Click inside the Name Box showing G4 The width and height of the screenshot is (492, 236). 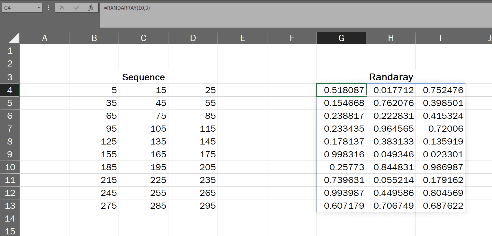point(19,8)
